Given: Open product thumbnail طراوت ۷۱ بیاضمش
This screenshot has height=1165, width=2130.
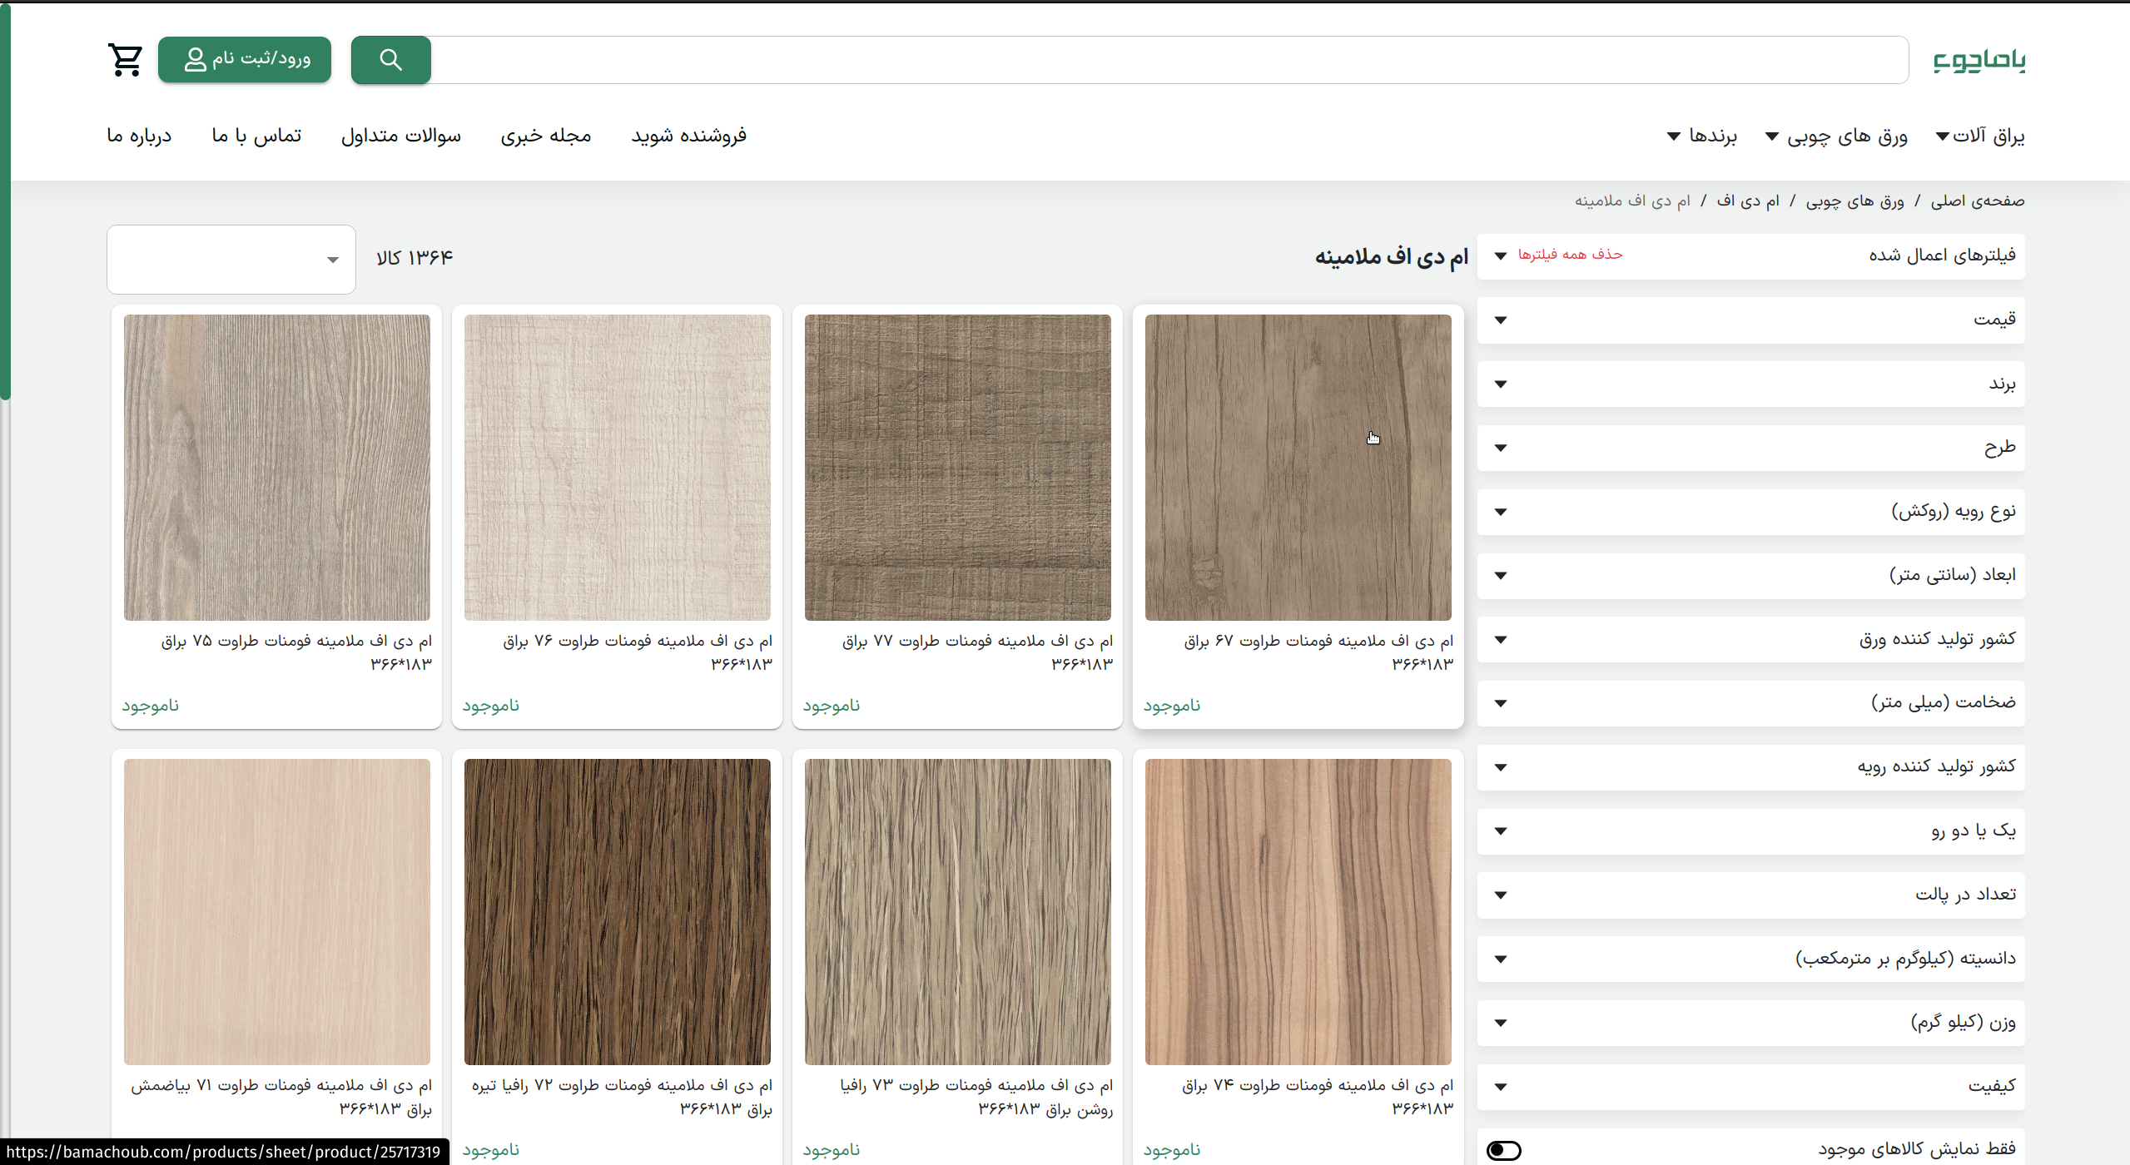Looking at the screenshot, I should (276, 911).
